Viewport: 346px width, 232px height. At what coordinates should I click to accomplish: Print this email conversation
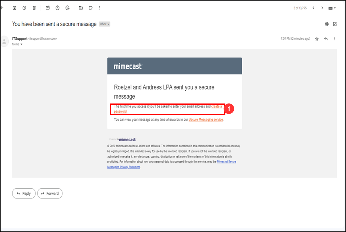(327, 24)
